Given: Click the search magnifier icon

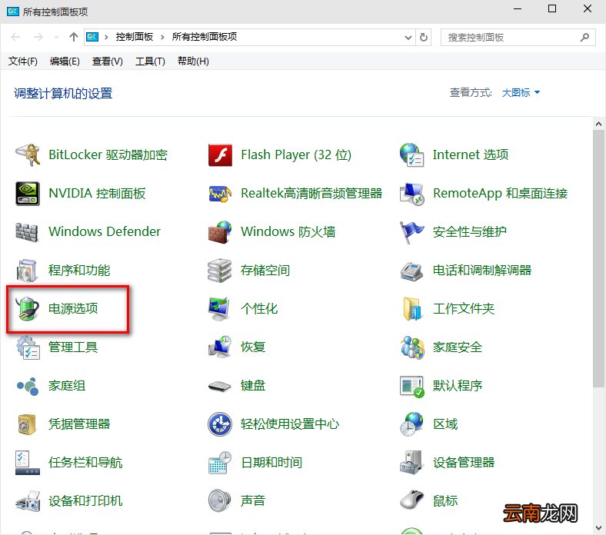Looking at the screenshot, I should [x=584, y=38].
